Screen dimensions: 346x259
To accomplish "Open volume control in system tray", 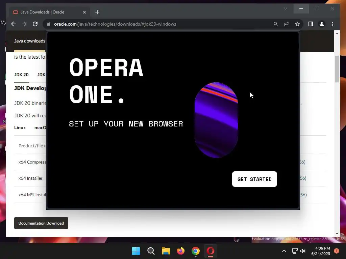I will pos(303,251).
